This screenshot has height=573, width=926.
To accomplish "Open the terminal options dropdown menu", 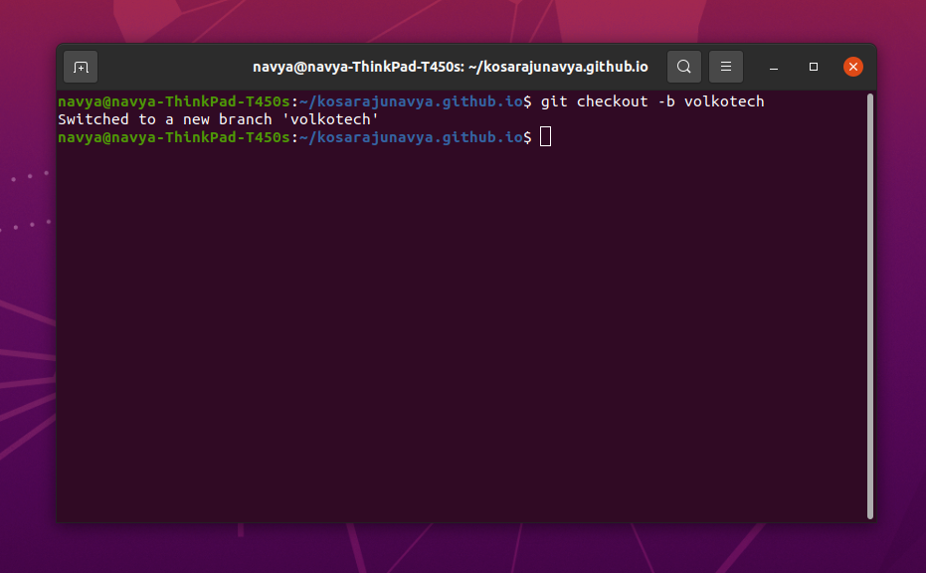I will coord(725,67).
